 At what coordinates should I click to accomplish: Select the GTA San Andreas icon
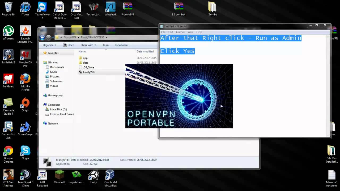[8, 178]
